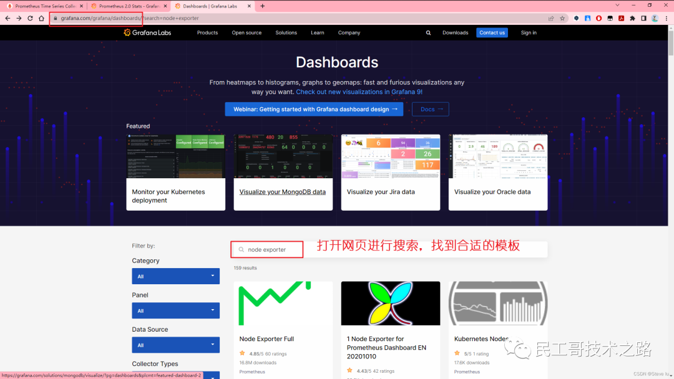
Task: Click the site lock icon in address bar
Action: coord(55,18)
